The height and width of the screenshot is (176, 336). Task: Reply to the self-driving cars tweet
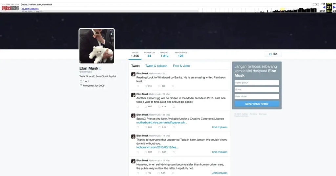tap(138, 173)
